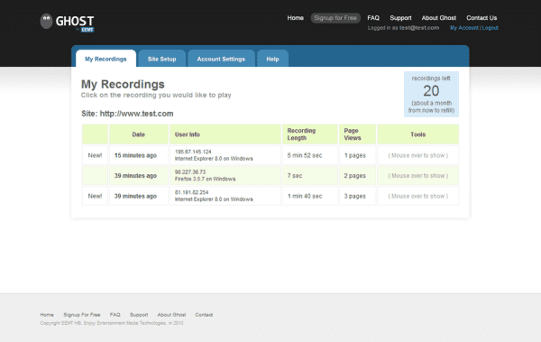Open FAQ in the top navigation

[373, 18]
